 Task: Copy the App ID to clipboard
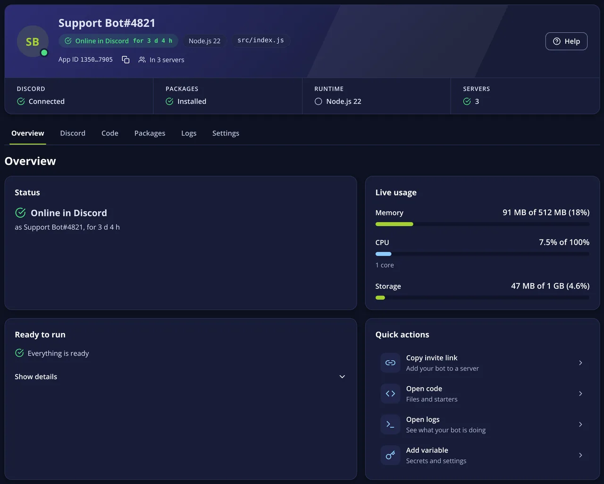pos(126,59)
